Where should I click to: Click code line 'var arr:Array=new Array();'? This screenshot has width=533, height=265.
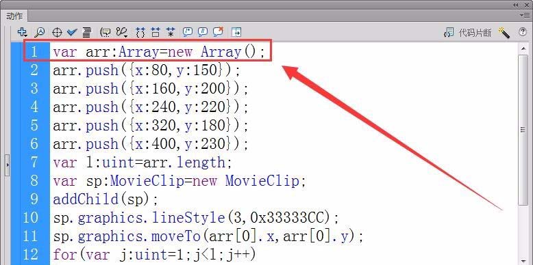pos(158,52)
